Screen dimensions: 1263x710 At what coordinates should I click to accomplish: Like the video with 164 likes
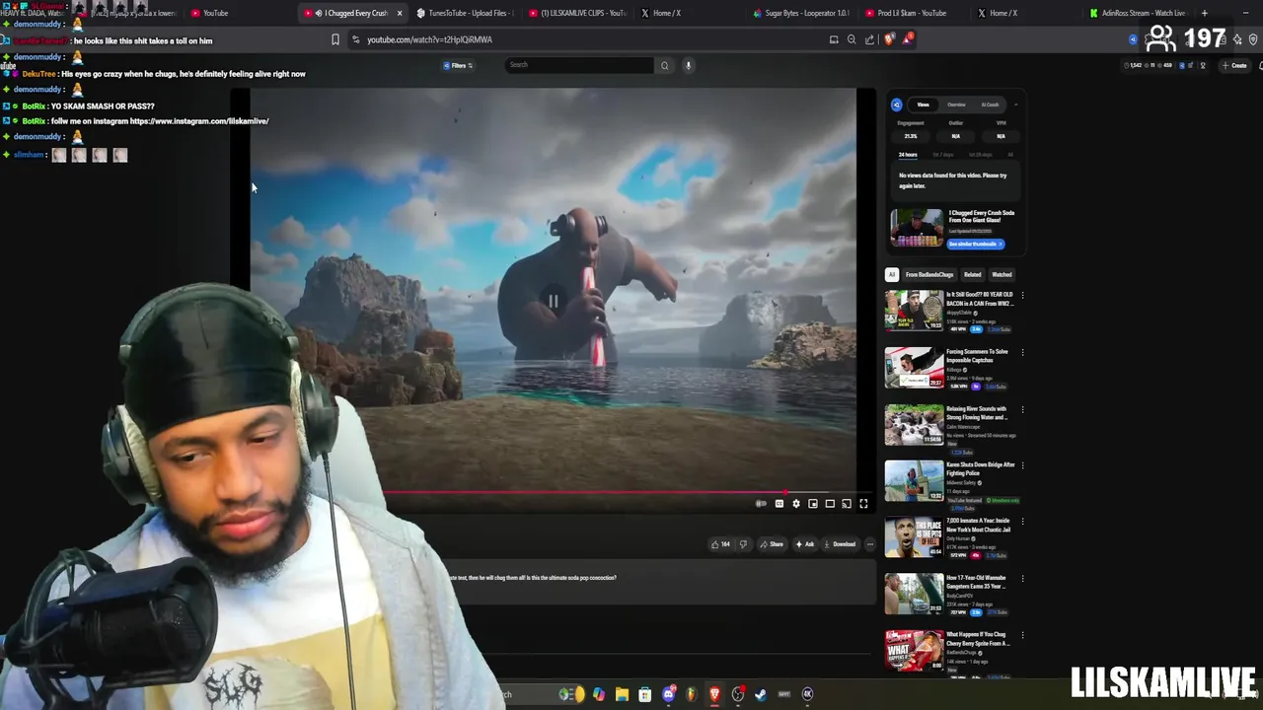(x=720, y=544)
